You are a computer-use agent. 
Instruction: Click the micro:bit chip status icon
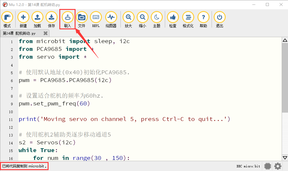268,166
